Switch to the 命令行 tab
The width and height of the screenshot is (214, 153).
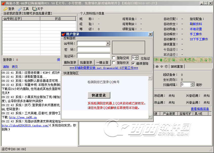tap(162, 67)
